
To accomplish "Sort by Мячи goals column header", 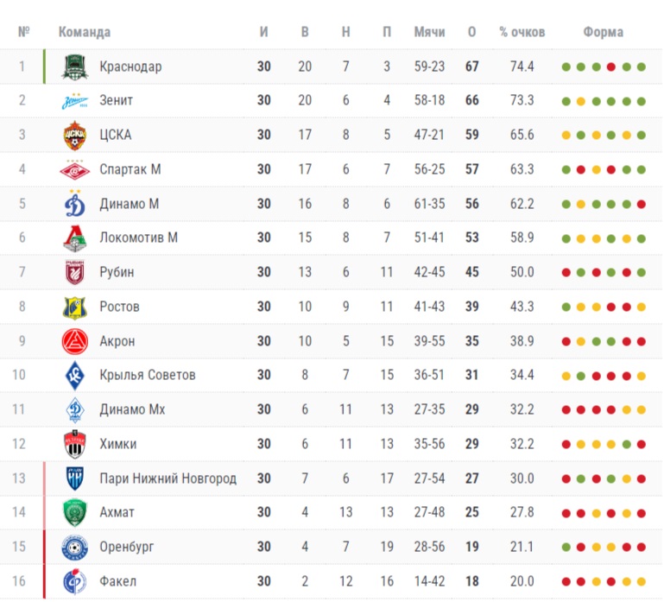I will tap(429, 32).
